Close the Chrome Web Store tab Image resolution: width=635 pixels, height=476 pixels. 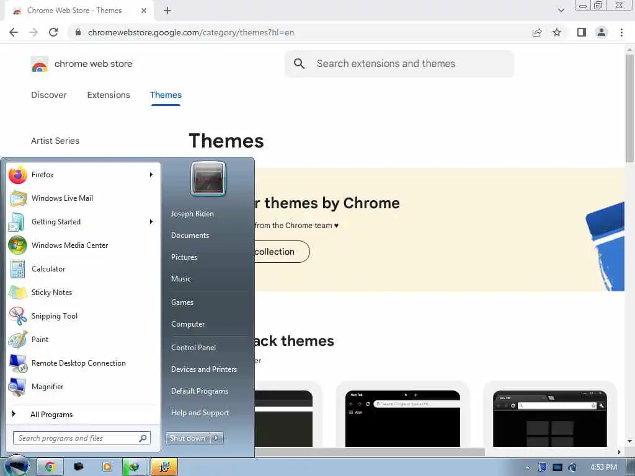pos(144,11)
